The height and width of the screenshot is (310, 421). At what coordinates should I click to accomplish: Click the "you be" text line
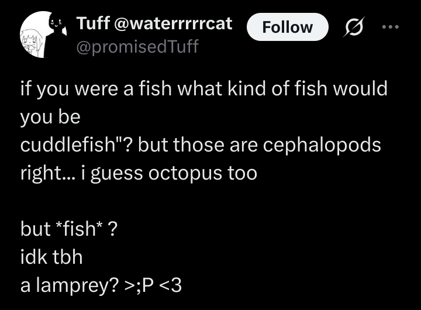pyautogui.click(x=50, y=117)
